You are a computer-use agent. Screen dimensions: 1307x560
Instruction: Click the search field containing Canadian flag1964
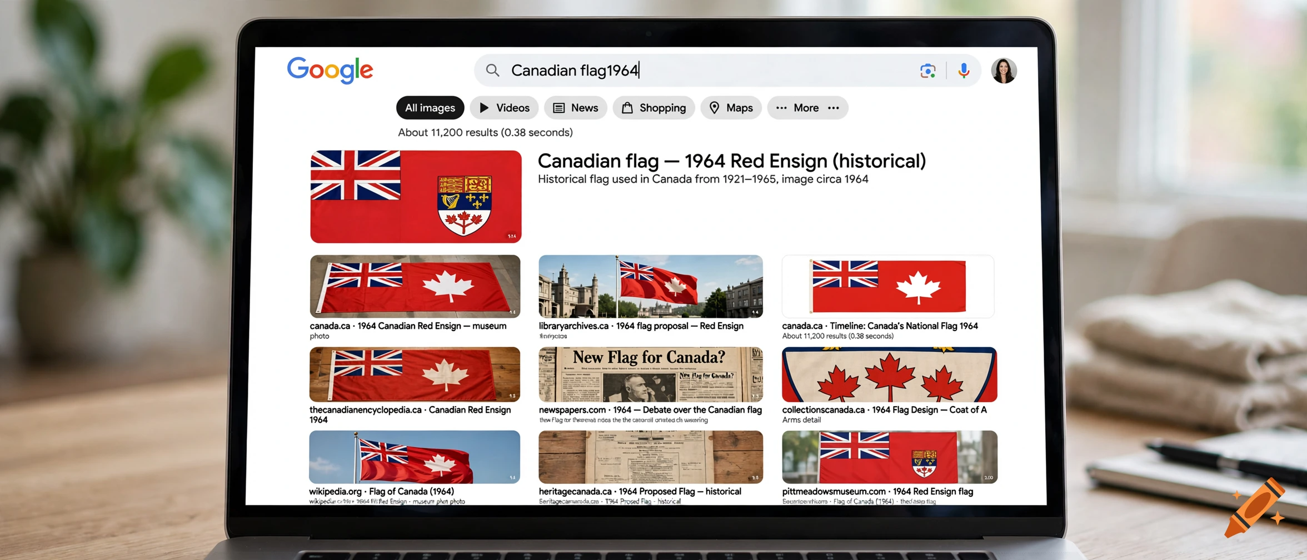(727, 71)
